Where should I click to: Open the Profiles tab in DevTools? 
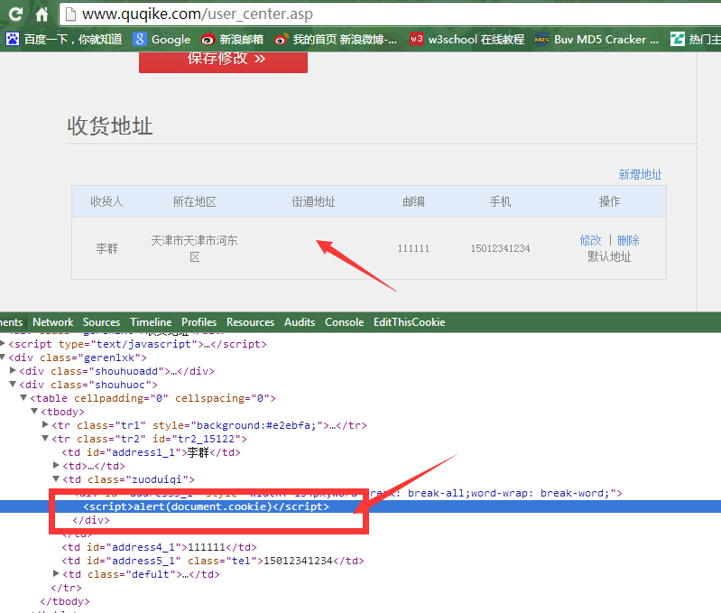click(199, 322)
